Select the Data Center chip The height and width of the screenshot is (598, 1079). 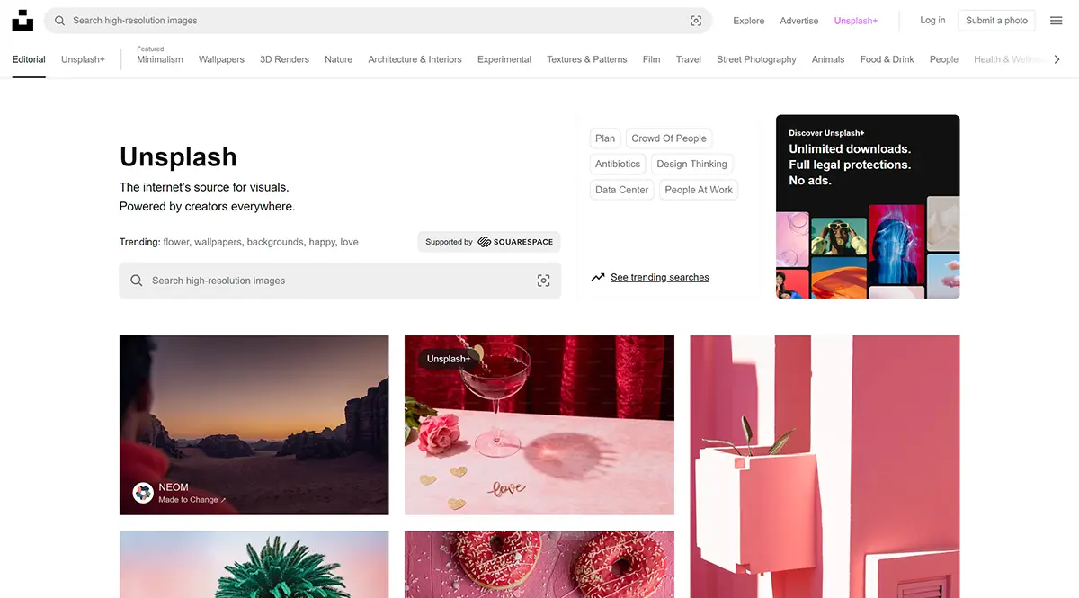621,190
